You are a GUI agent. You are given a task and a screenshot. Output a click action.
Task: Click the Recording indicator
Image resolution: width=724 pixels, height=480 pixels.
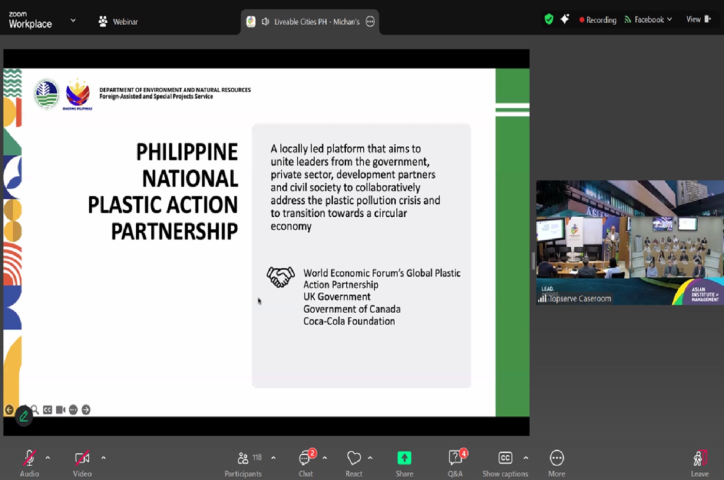coord(597,20)
